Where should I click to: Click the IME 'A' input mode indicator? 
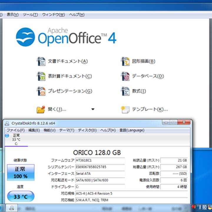pos(200,207)
